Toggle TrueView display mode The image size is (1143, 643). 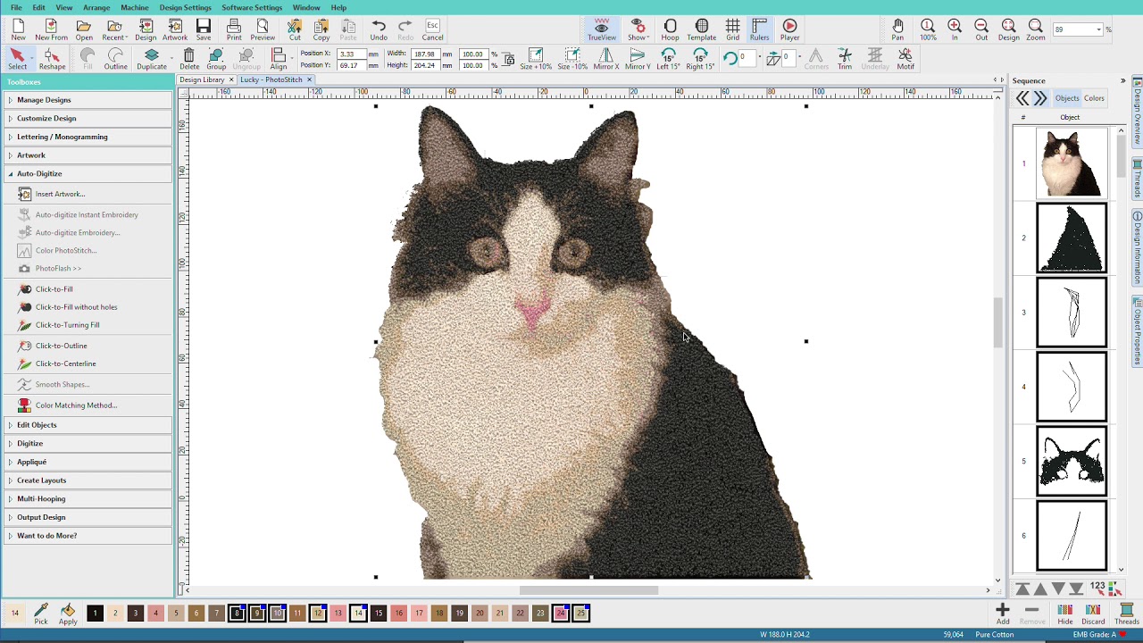coord(602,30)
